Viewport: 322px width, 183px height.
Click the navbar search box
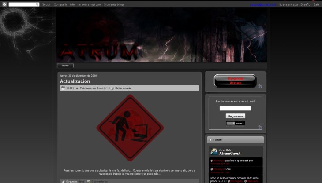click(23, 4)
